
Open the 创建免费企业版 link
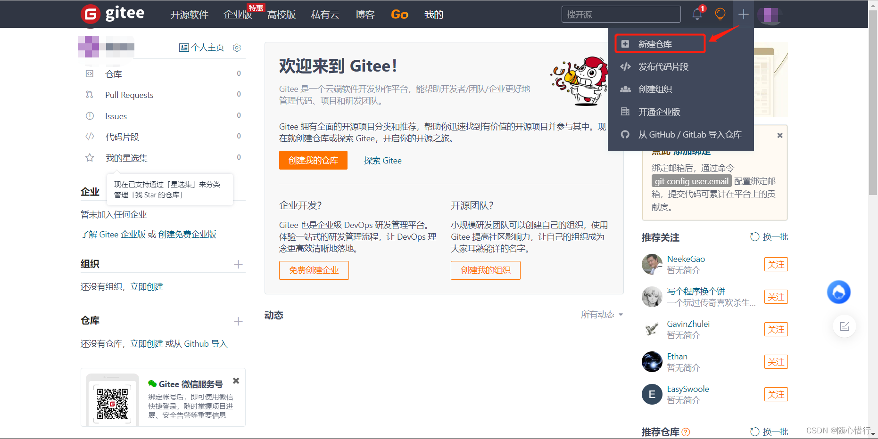tap(187, 235)
